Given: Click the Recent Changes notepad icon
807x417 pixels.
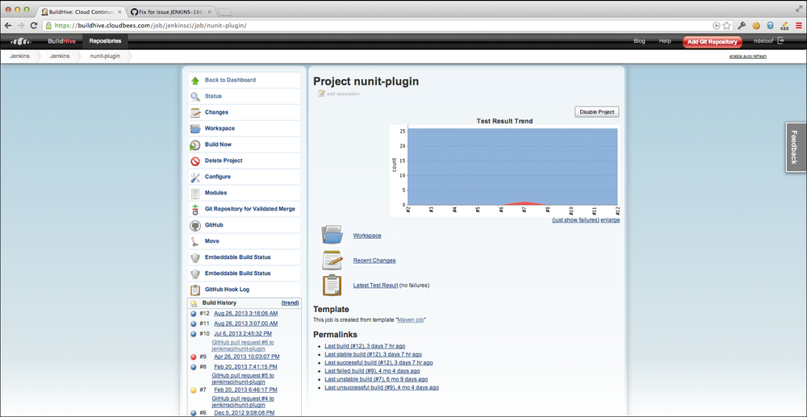Looking at the screenshot, I should click(x=332, y=260).
